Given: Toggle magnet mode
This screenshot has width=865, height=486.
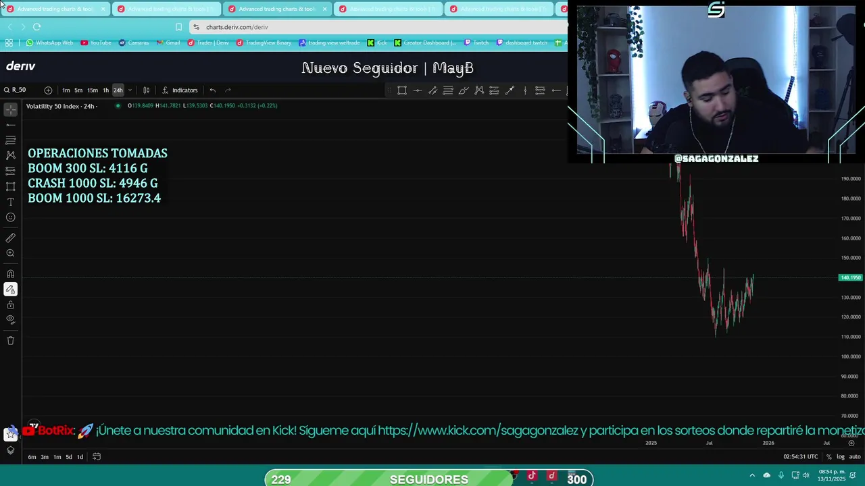Looking at the screenshot, I should (11, 273).
